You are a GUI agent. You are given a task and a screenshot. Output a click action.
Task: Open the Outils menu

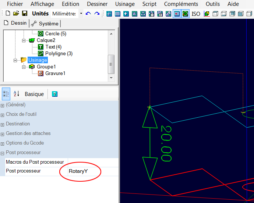213,4
